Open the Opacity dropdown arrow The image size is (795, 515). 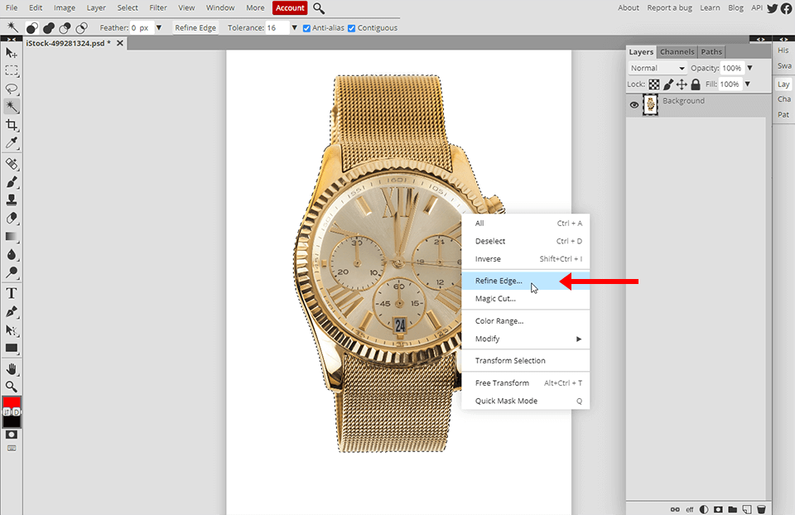coord(749,67)
